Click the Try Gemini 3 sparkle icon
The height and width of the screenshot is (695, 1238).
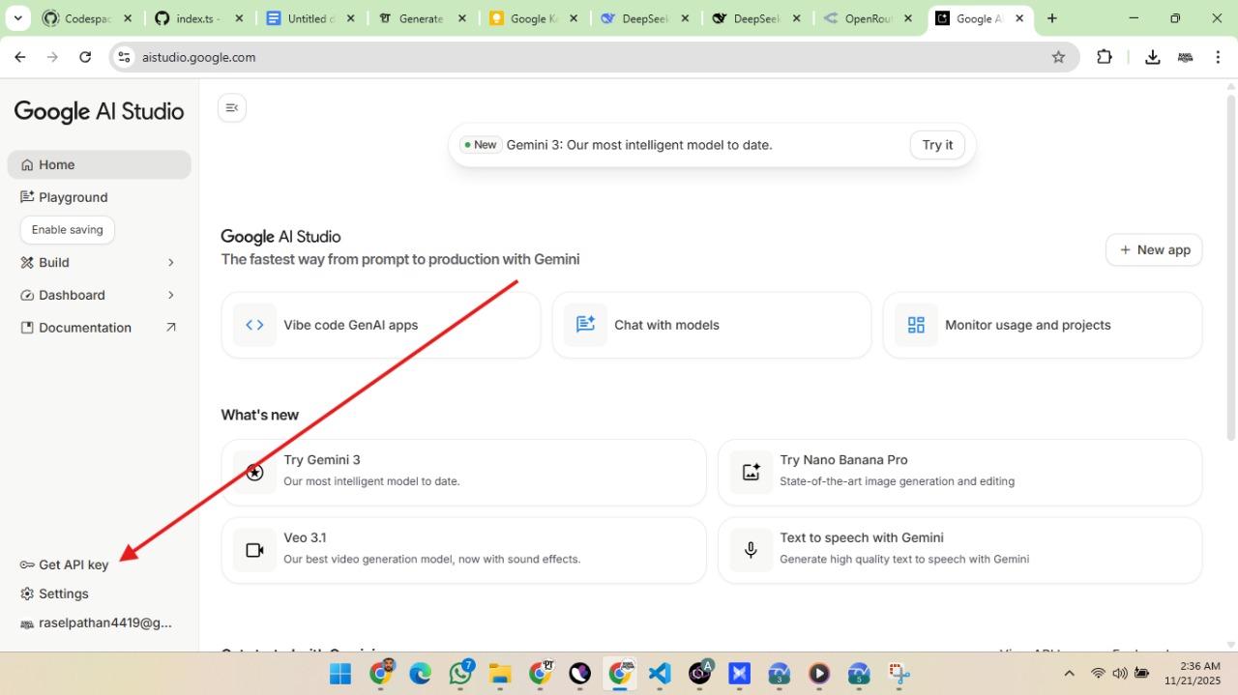point(253,472)
